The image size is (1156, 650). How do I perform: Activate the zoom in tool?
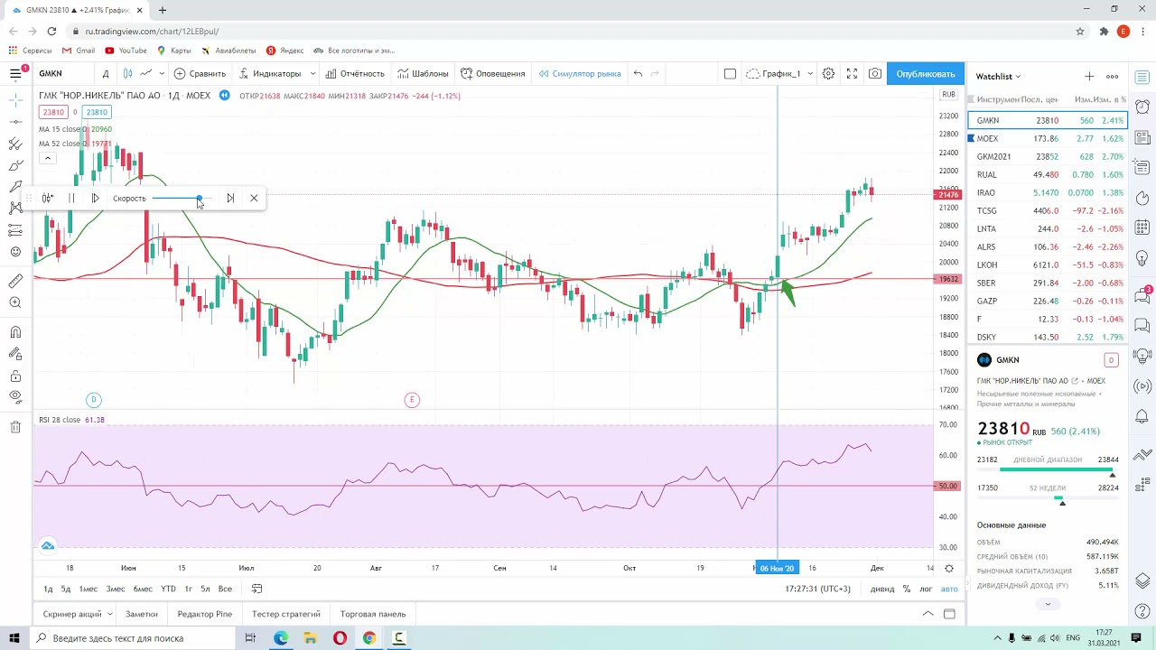[x=15, y=303]
